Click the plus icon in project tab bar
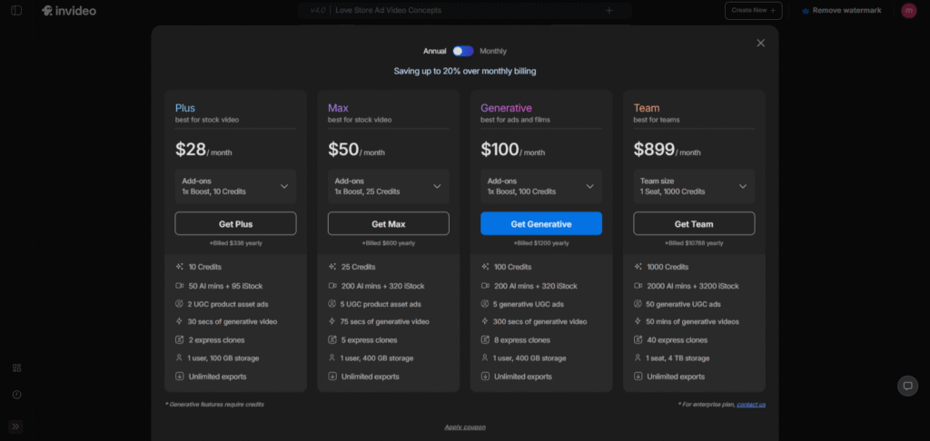This screenshot has height=441, width=930. tap(608, 11)
